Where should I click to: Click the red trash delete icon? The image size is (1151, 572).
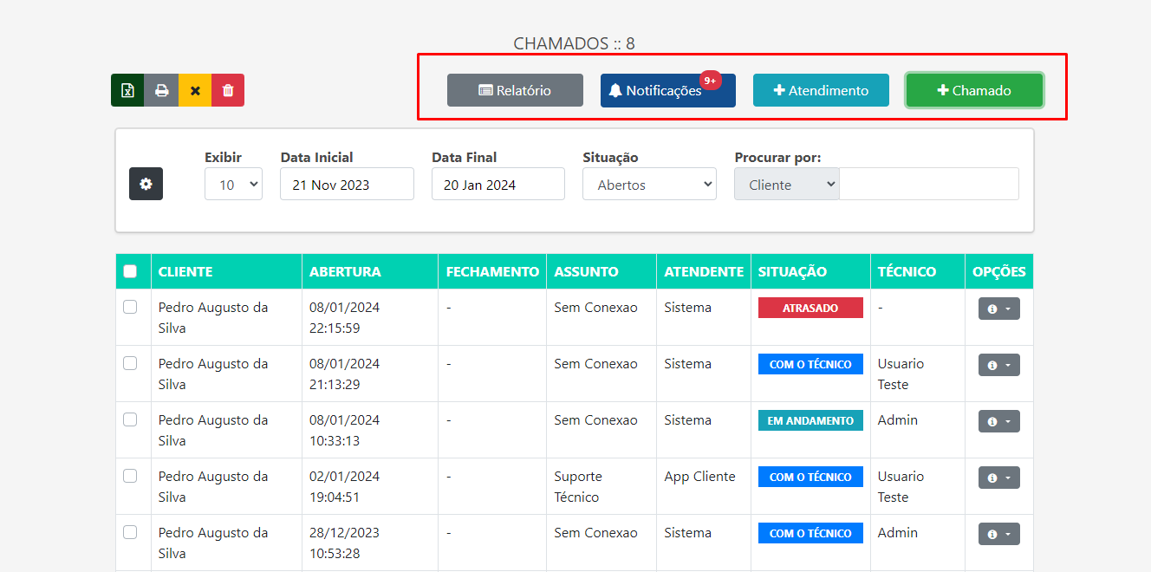(228, 90)
